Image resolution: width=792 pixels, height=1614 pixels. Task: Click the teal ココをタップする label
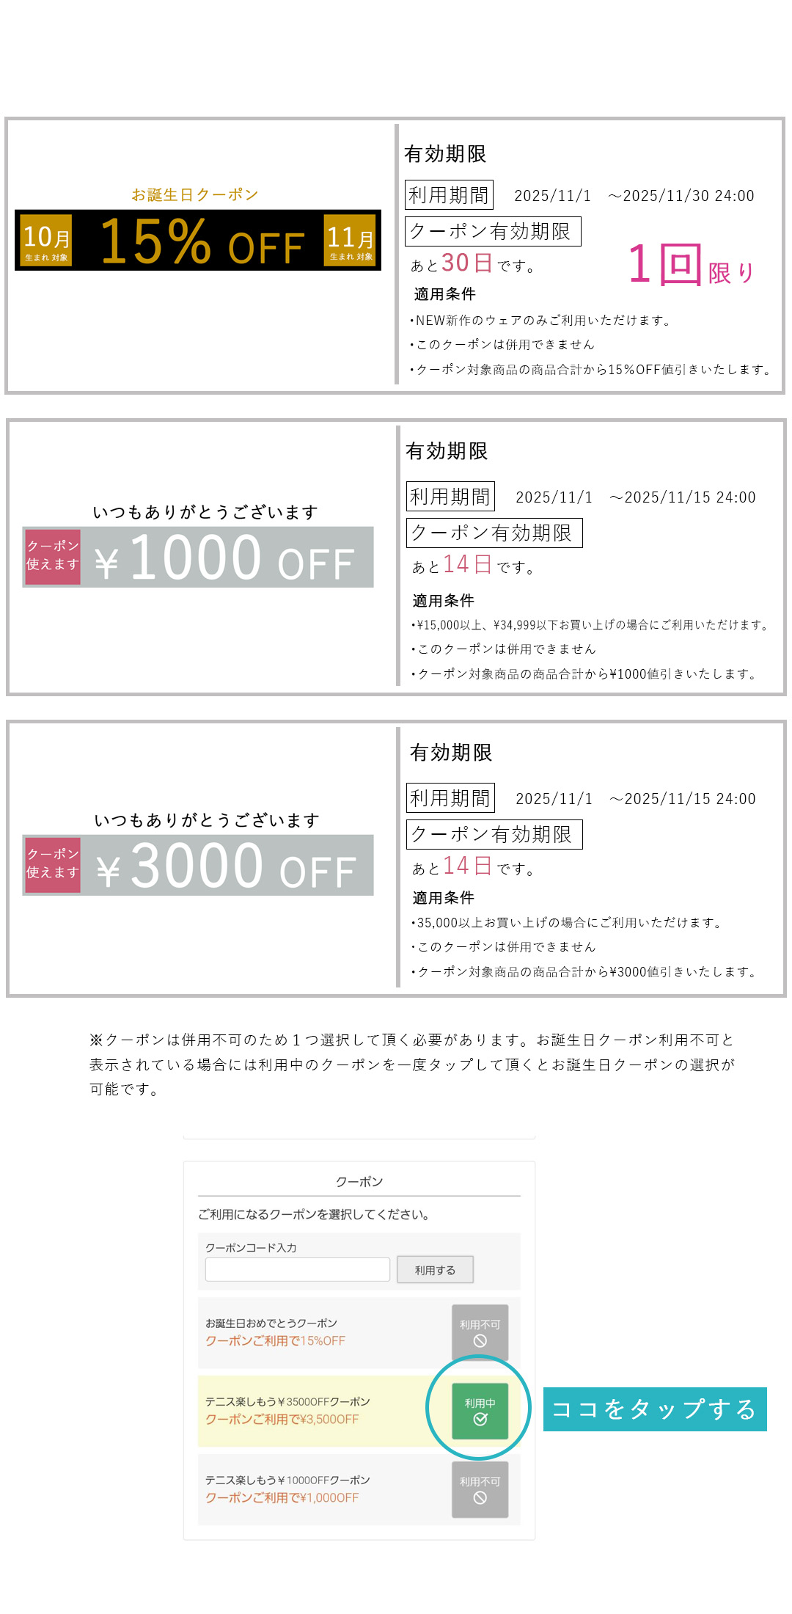coord(654,1409)
